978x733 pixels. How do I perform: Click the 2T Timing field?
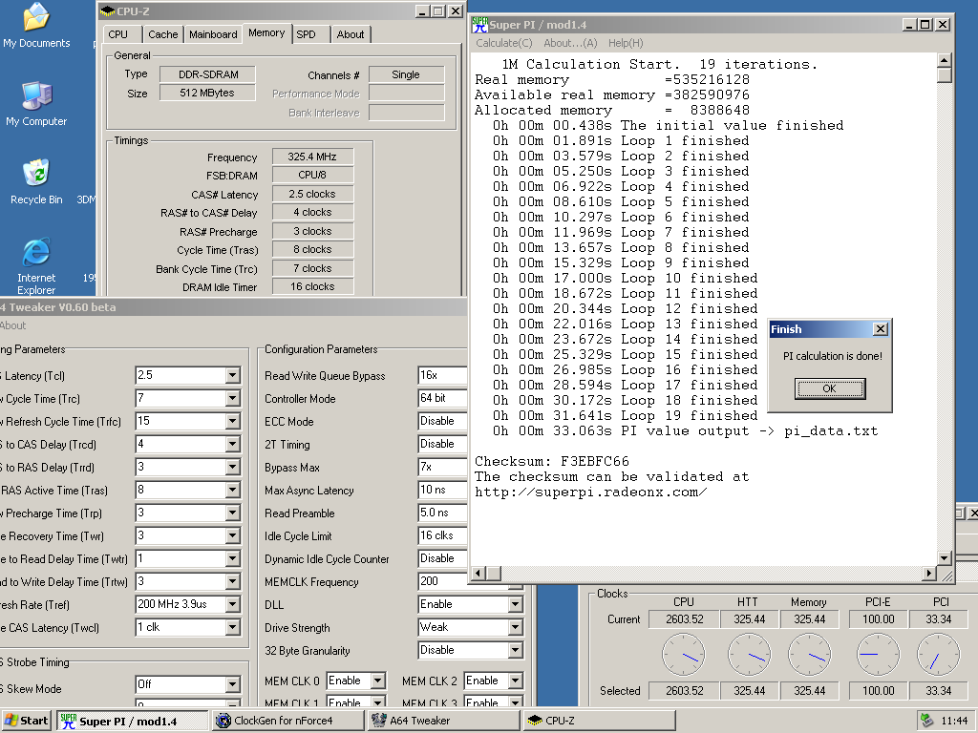coord(442,445)
